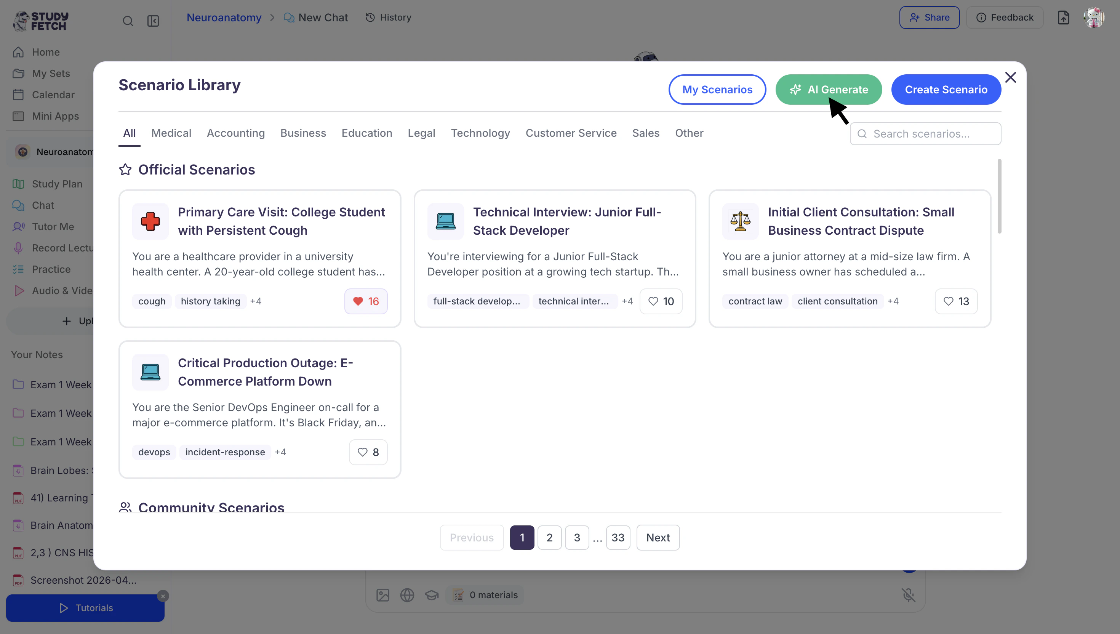1120x634 pixels.
Task: Switch to the Medical category tab
Action: point(171,133)
